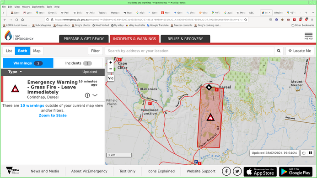Click the red F marker near Cape Clear
The image size is (317, 178).
click(120, 59)
